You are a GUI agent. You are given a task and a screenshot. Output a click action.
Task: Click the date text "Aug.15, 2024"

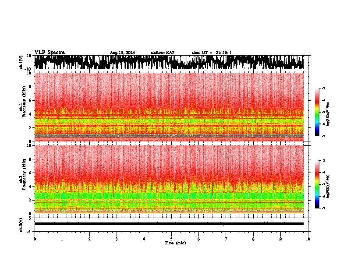(x=122, y=53)
